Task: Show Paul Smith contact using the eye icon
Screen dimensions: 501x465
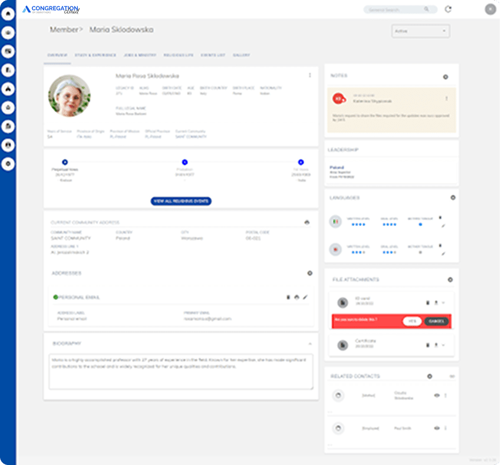Action: (436, 428)
